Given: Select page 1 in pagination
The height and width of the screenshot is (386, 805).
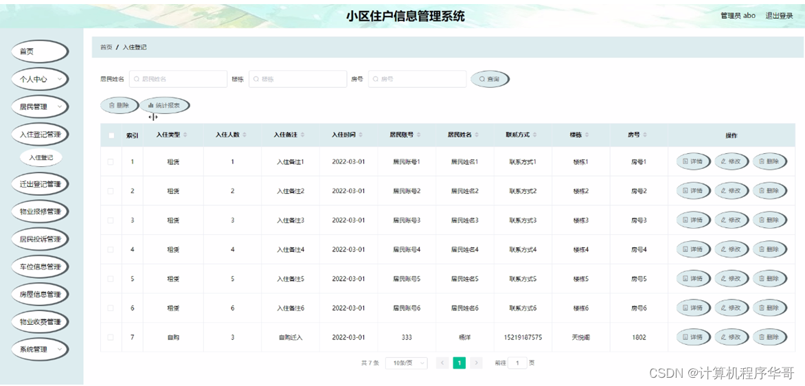Looking at the screenshot, I should [459, 363].
